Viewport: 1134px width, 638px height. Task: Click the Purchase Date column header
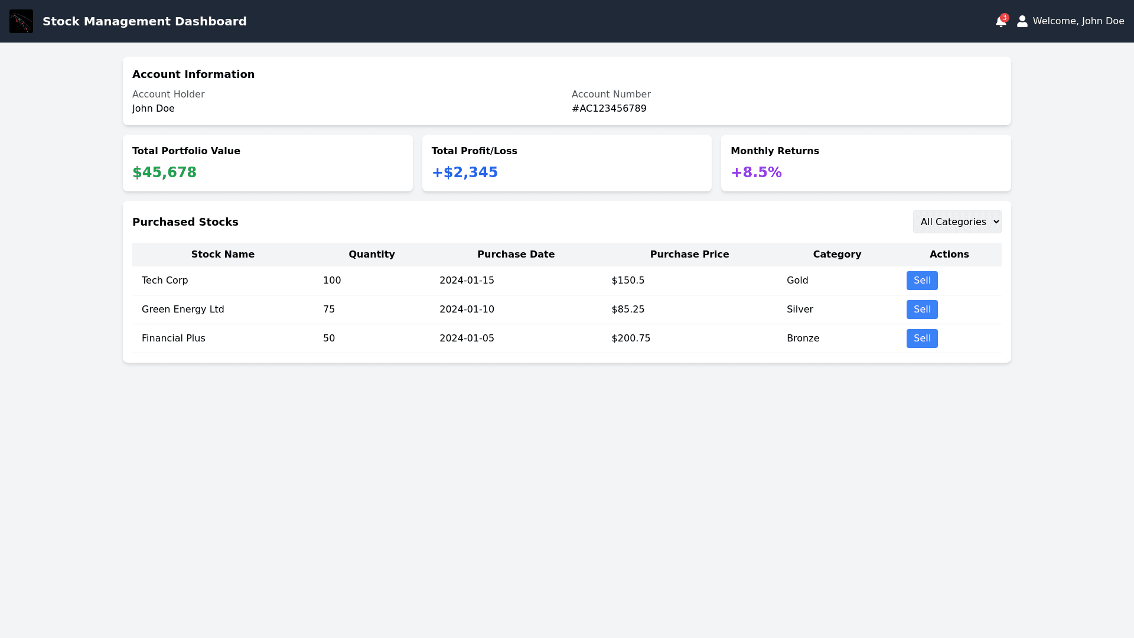[x=516, y=255]
